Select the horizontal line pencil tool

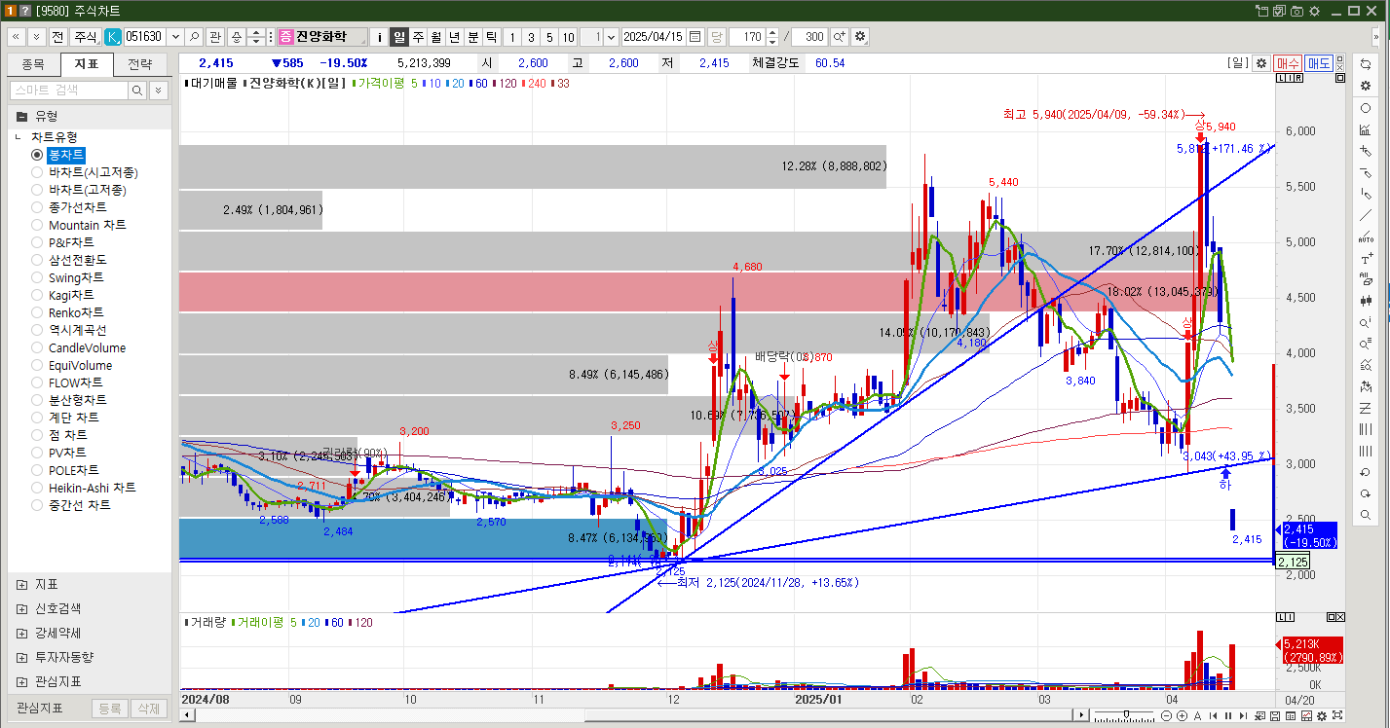tap(1366, 172)
